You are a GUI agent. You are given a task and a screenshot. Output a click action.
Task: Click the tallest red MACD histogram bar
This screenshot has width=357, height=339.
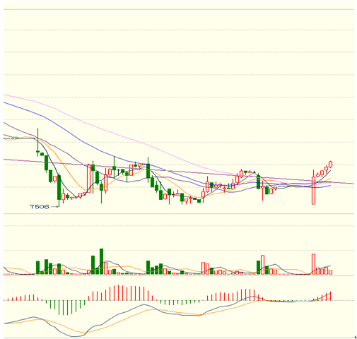click(x=118, y=292)
